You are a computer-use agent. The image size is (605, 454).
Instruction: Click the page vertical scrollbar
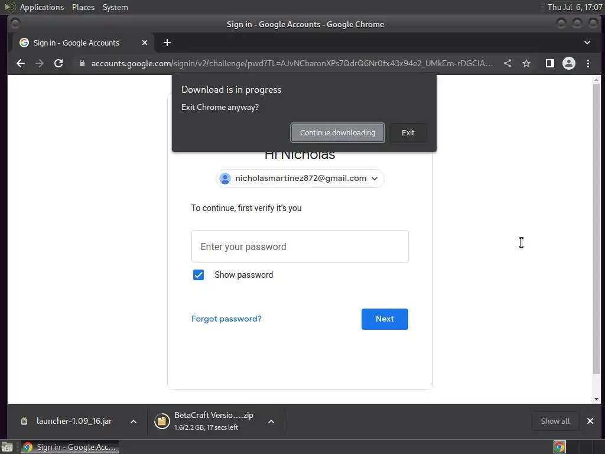[x=597, y=229]
